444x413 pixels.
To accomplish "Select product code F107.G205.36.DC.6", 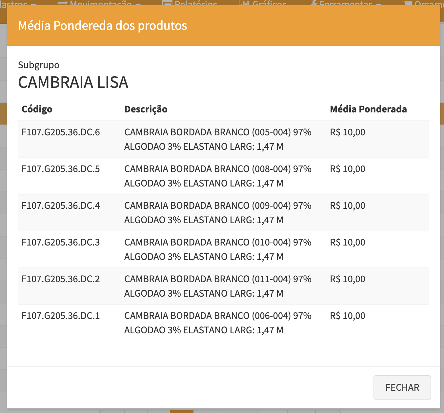I will coord(61,132).
